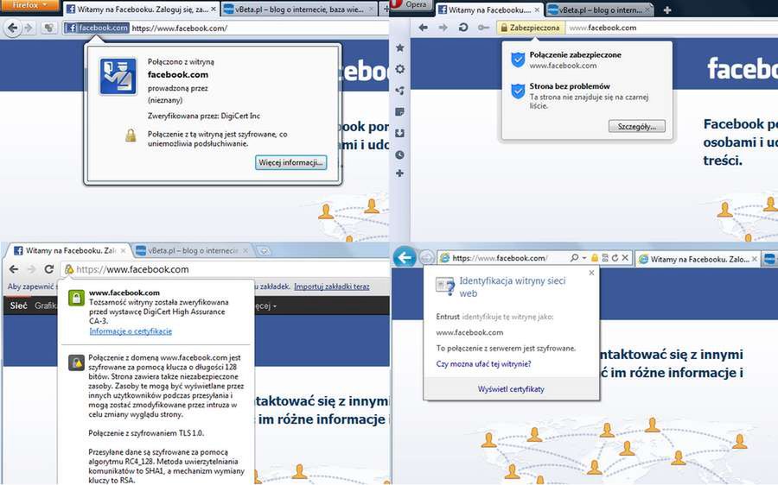Click the key password wand icon in Opera
778x485 pixels.
click(x=483, y=28)
